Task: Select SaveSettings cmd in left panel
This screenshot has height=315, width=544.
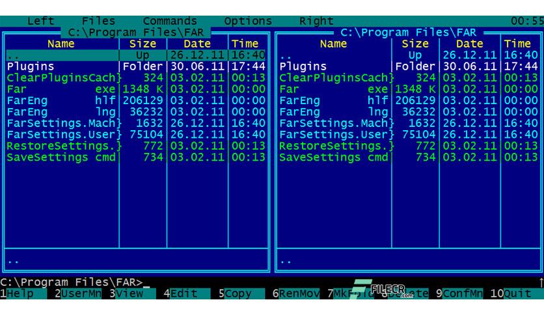Action: [136, 157]
